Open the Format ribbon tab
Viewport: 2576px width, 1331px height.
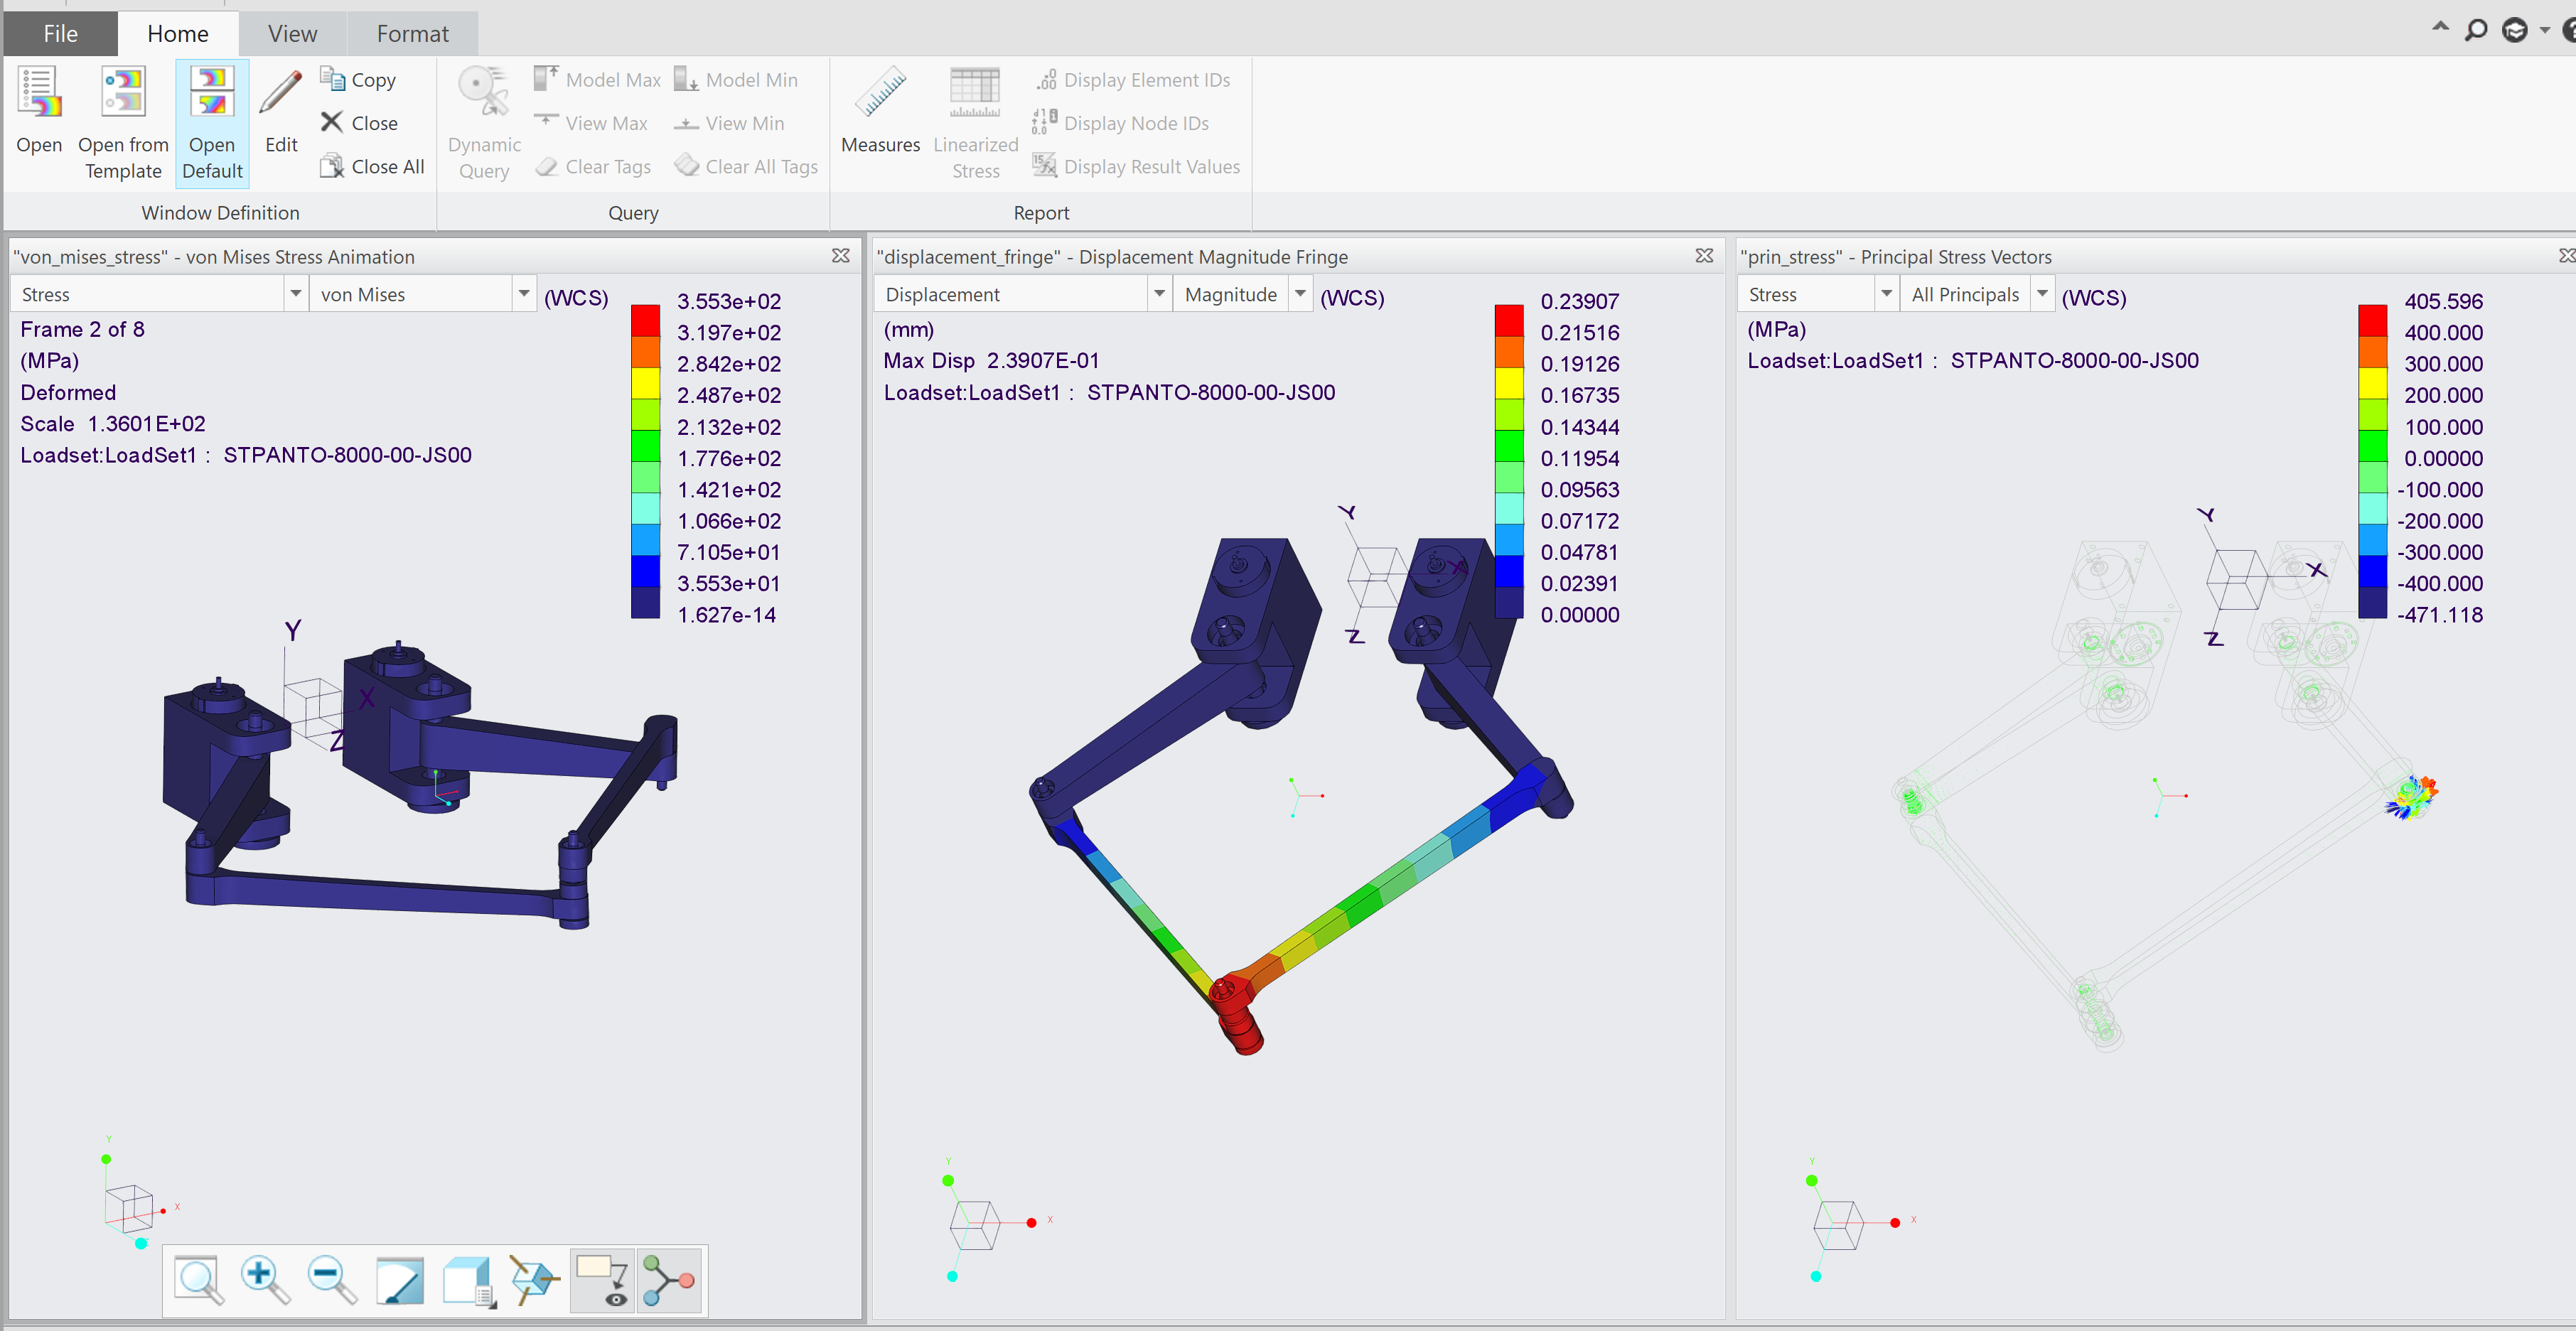pyautogui.click(x=412, y=33)
